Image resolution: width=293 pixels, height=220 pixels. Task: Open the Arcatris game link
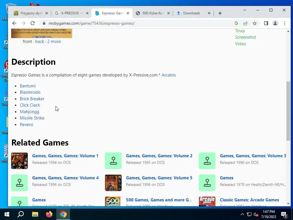tap(169, 75)
